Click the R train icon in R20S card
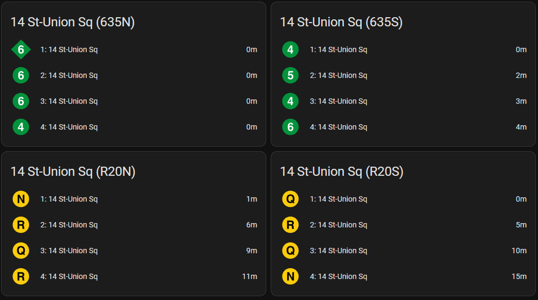This screenshot has width=538, height=300. click(290, 225)
